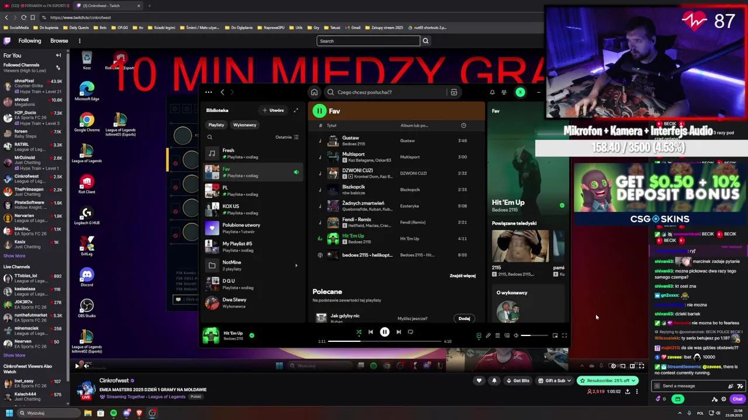Select the Fendi - Remix track

[396, 222]
